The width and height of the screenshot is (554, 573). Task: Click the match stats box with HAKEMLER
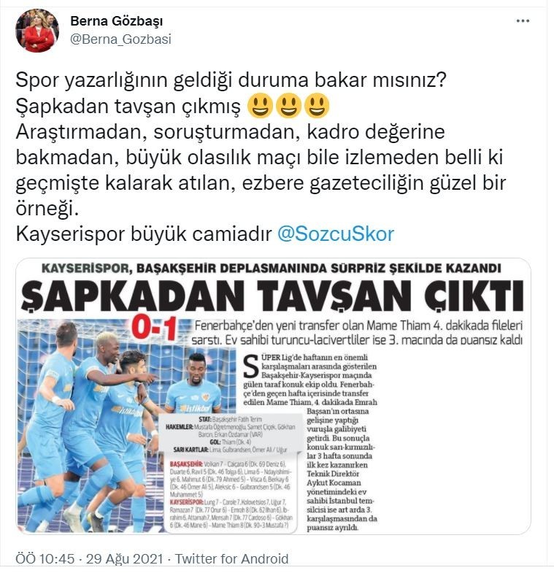click(x=231, y=434)
